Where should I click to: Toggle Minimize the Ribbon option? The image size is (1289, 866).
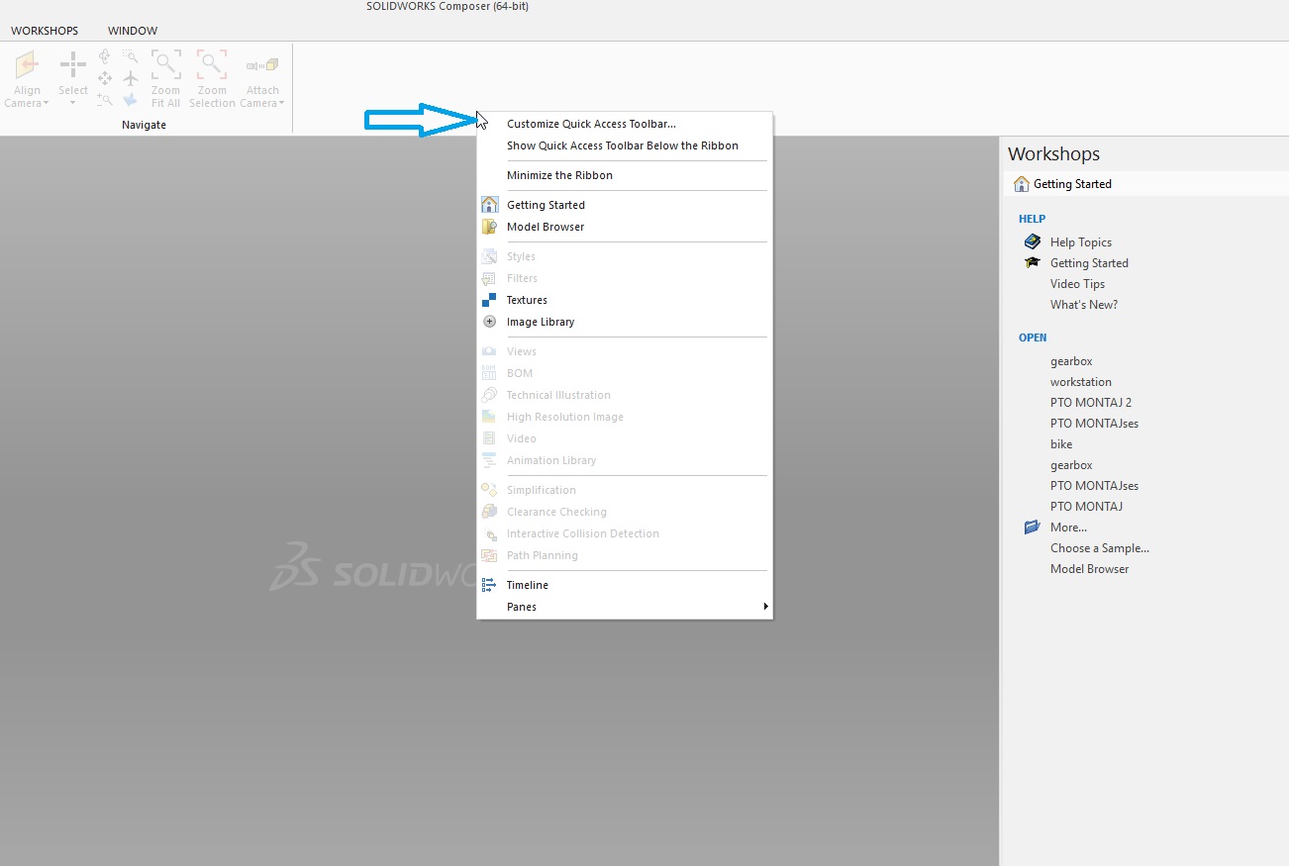coord(559,175)
